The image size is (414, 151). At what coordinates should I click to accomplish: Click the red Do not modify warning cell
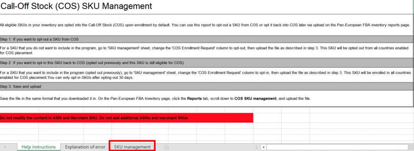[x=127, y=118]
